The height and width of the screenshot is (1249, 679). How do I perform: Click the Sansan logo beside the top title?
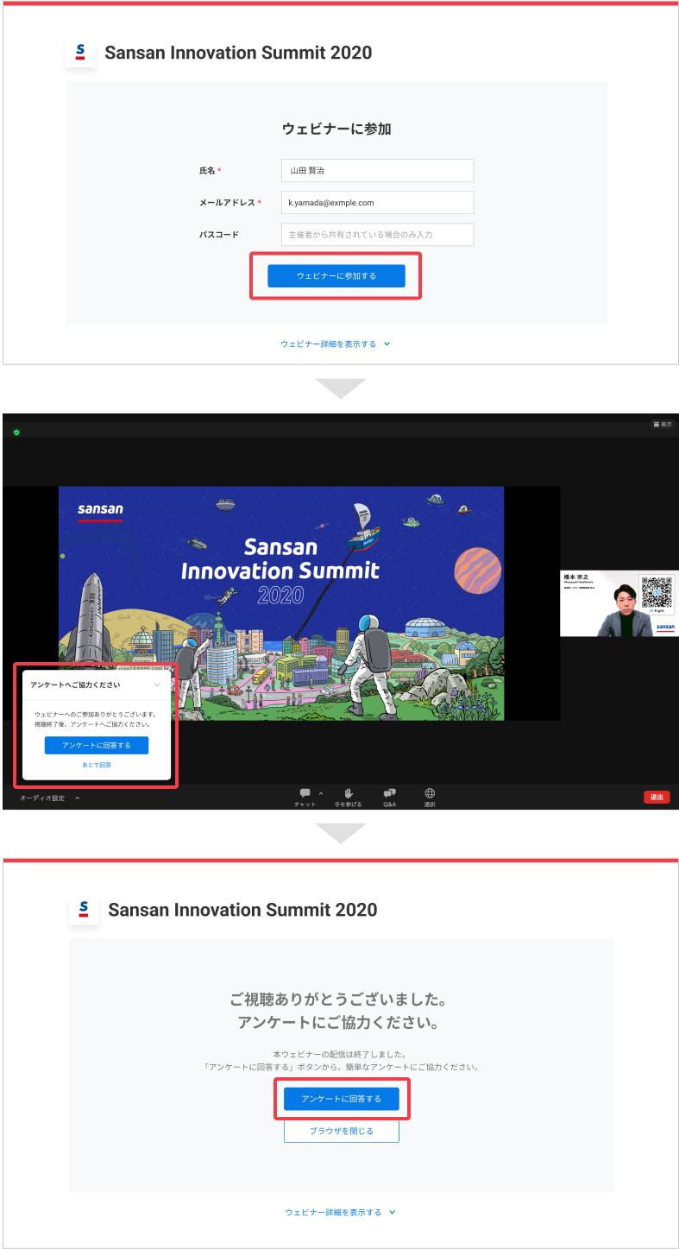[80, 53]
